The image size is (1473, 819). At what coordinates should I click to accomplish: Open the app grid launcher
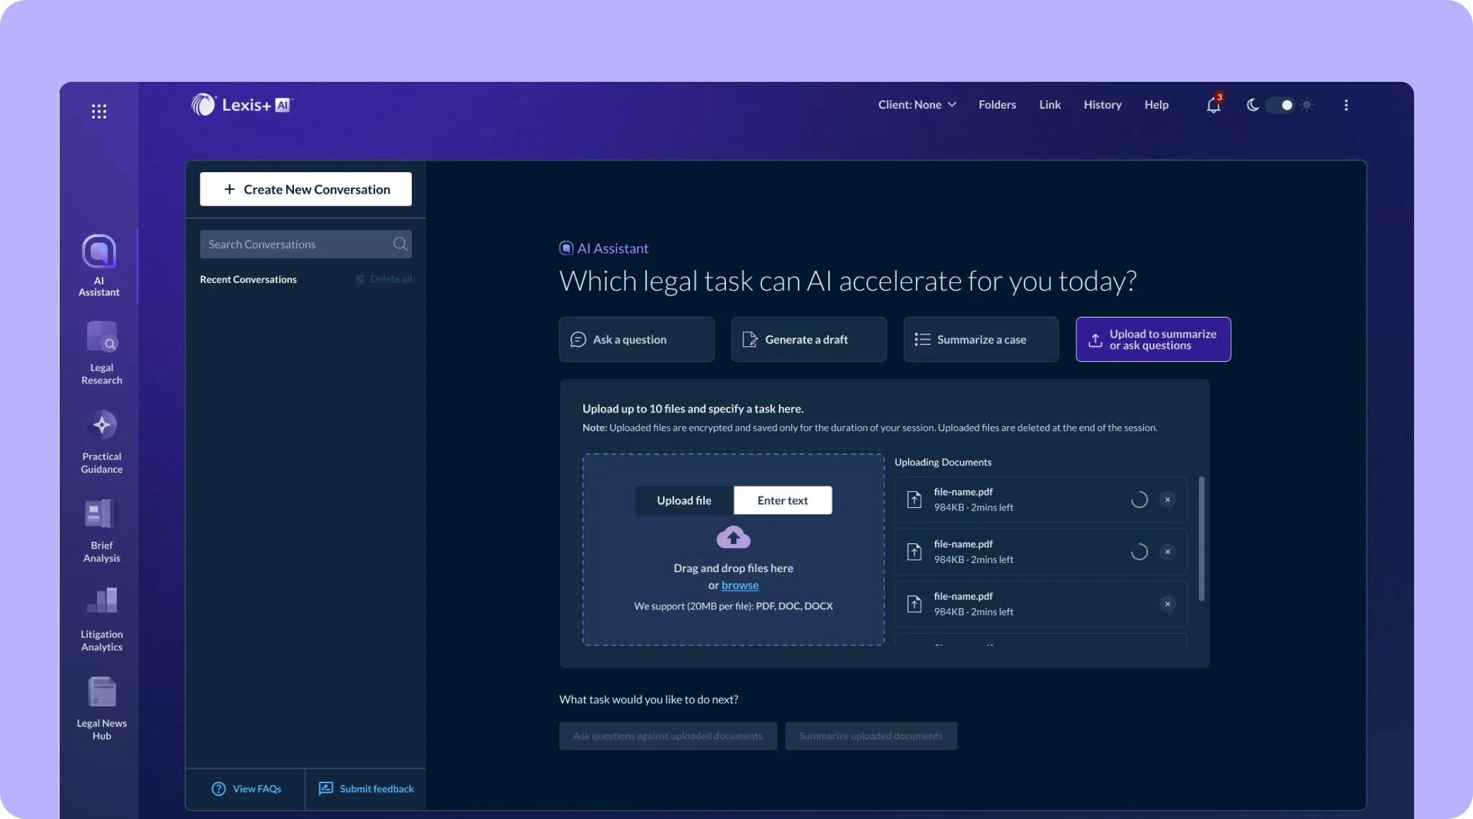coord(98,110)
